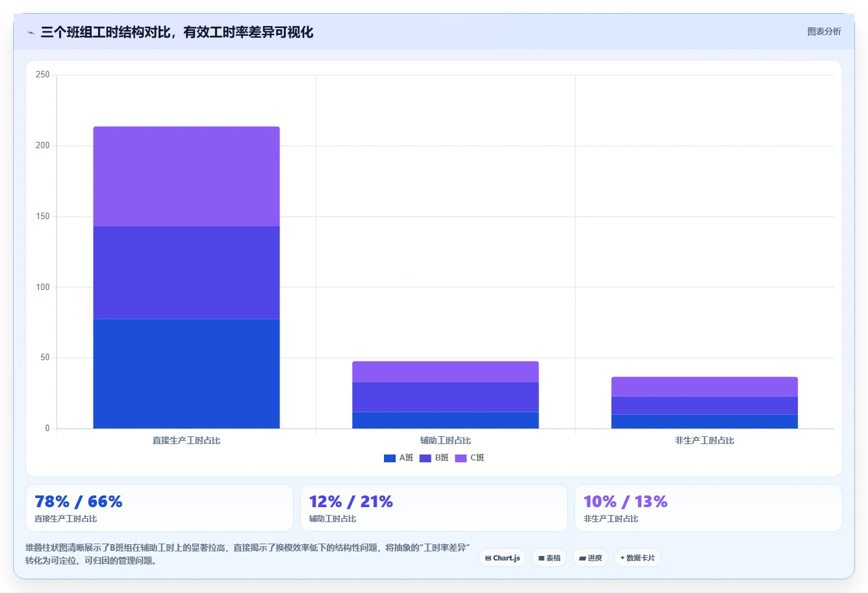868x593 pixels.
Task: Click the B班 legend label
Action: click(442, 458)
